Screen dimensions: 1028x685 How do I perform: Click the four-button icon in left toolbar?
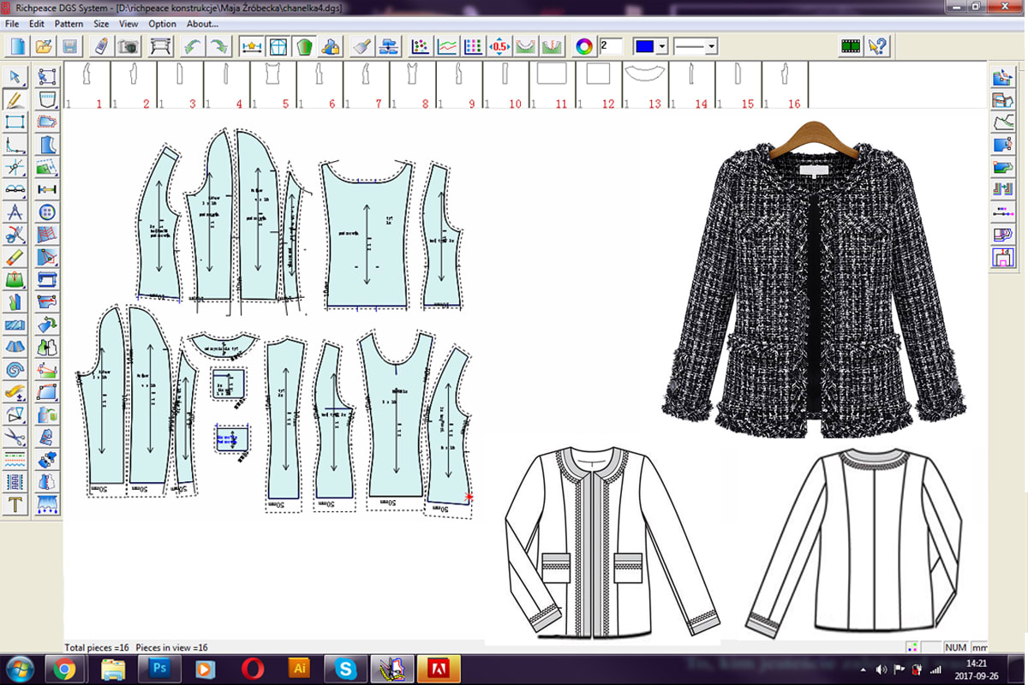pyautogui.click(x=47, y=211)
